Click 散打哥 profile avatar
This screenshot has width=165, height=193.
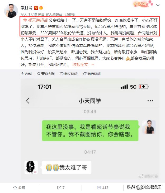click(x=11, y=11)
